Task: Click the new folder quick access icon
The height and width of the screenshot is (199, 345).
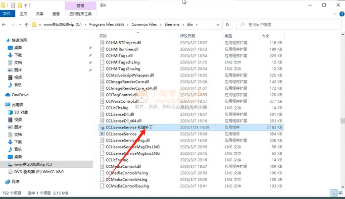Action: (x=20, y=5)
